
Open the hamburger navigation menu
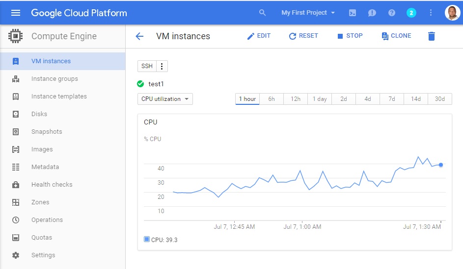point(16,13)
